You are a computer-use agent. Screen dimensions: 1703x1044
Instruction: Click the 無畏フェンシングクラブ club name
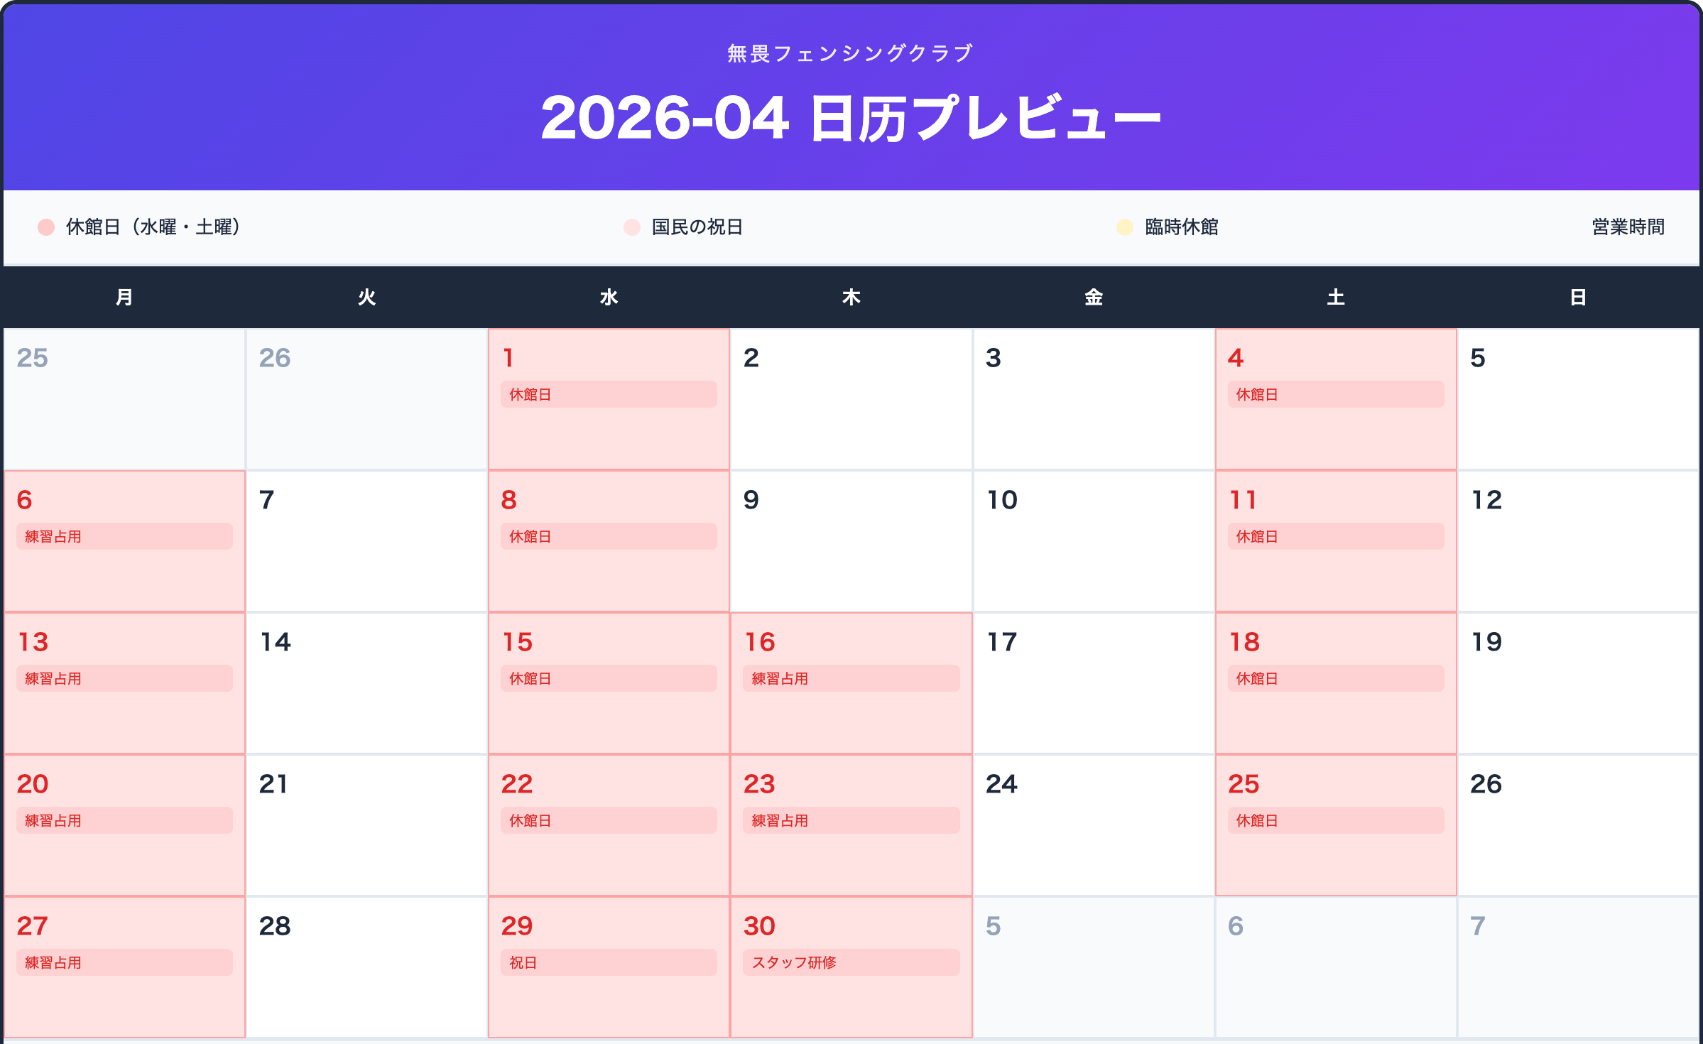coord(851,53)
